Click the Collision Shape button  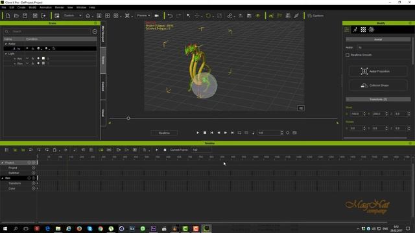tap(378, 85)
